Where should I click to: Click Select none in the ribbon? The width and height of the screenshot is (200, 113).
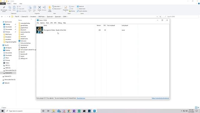coord(81,9)
